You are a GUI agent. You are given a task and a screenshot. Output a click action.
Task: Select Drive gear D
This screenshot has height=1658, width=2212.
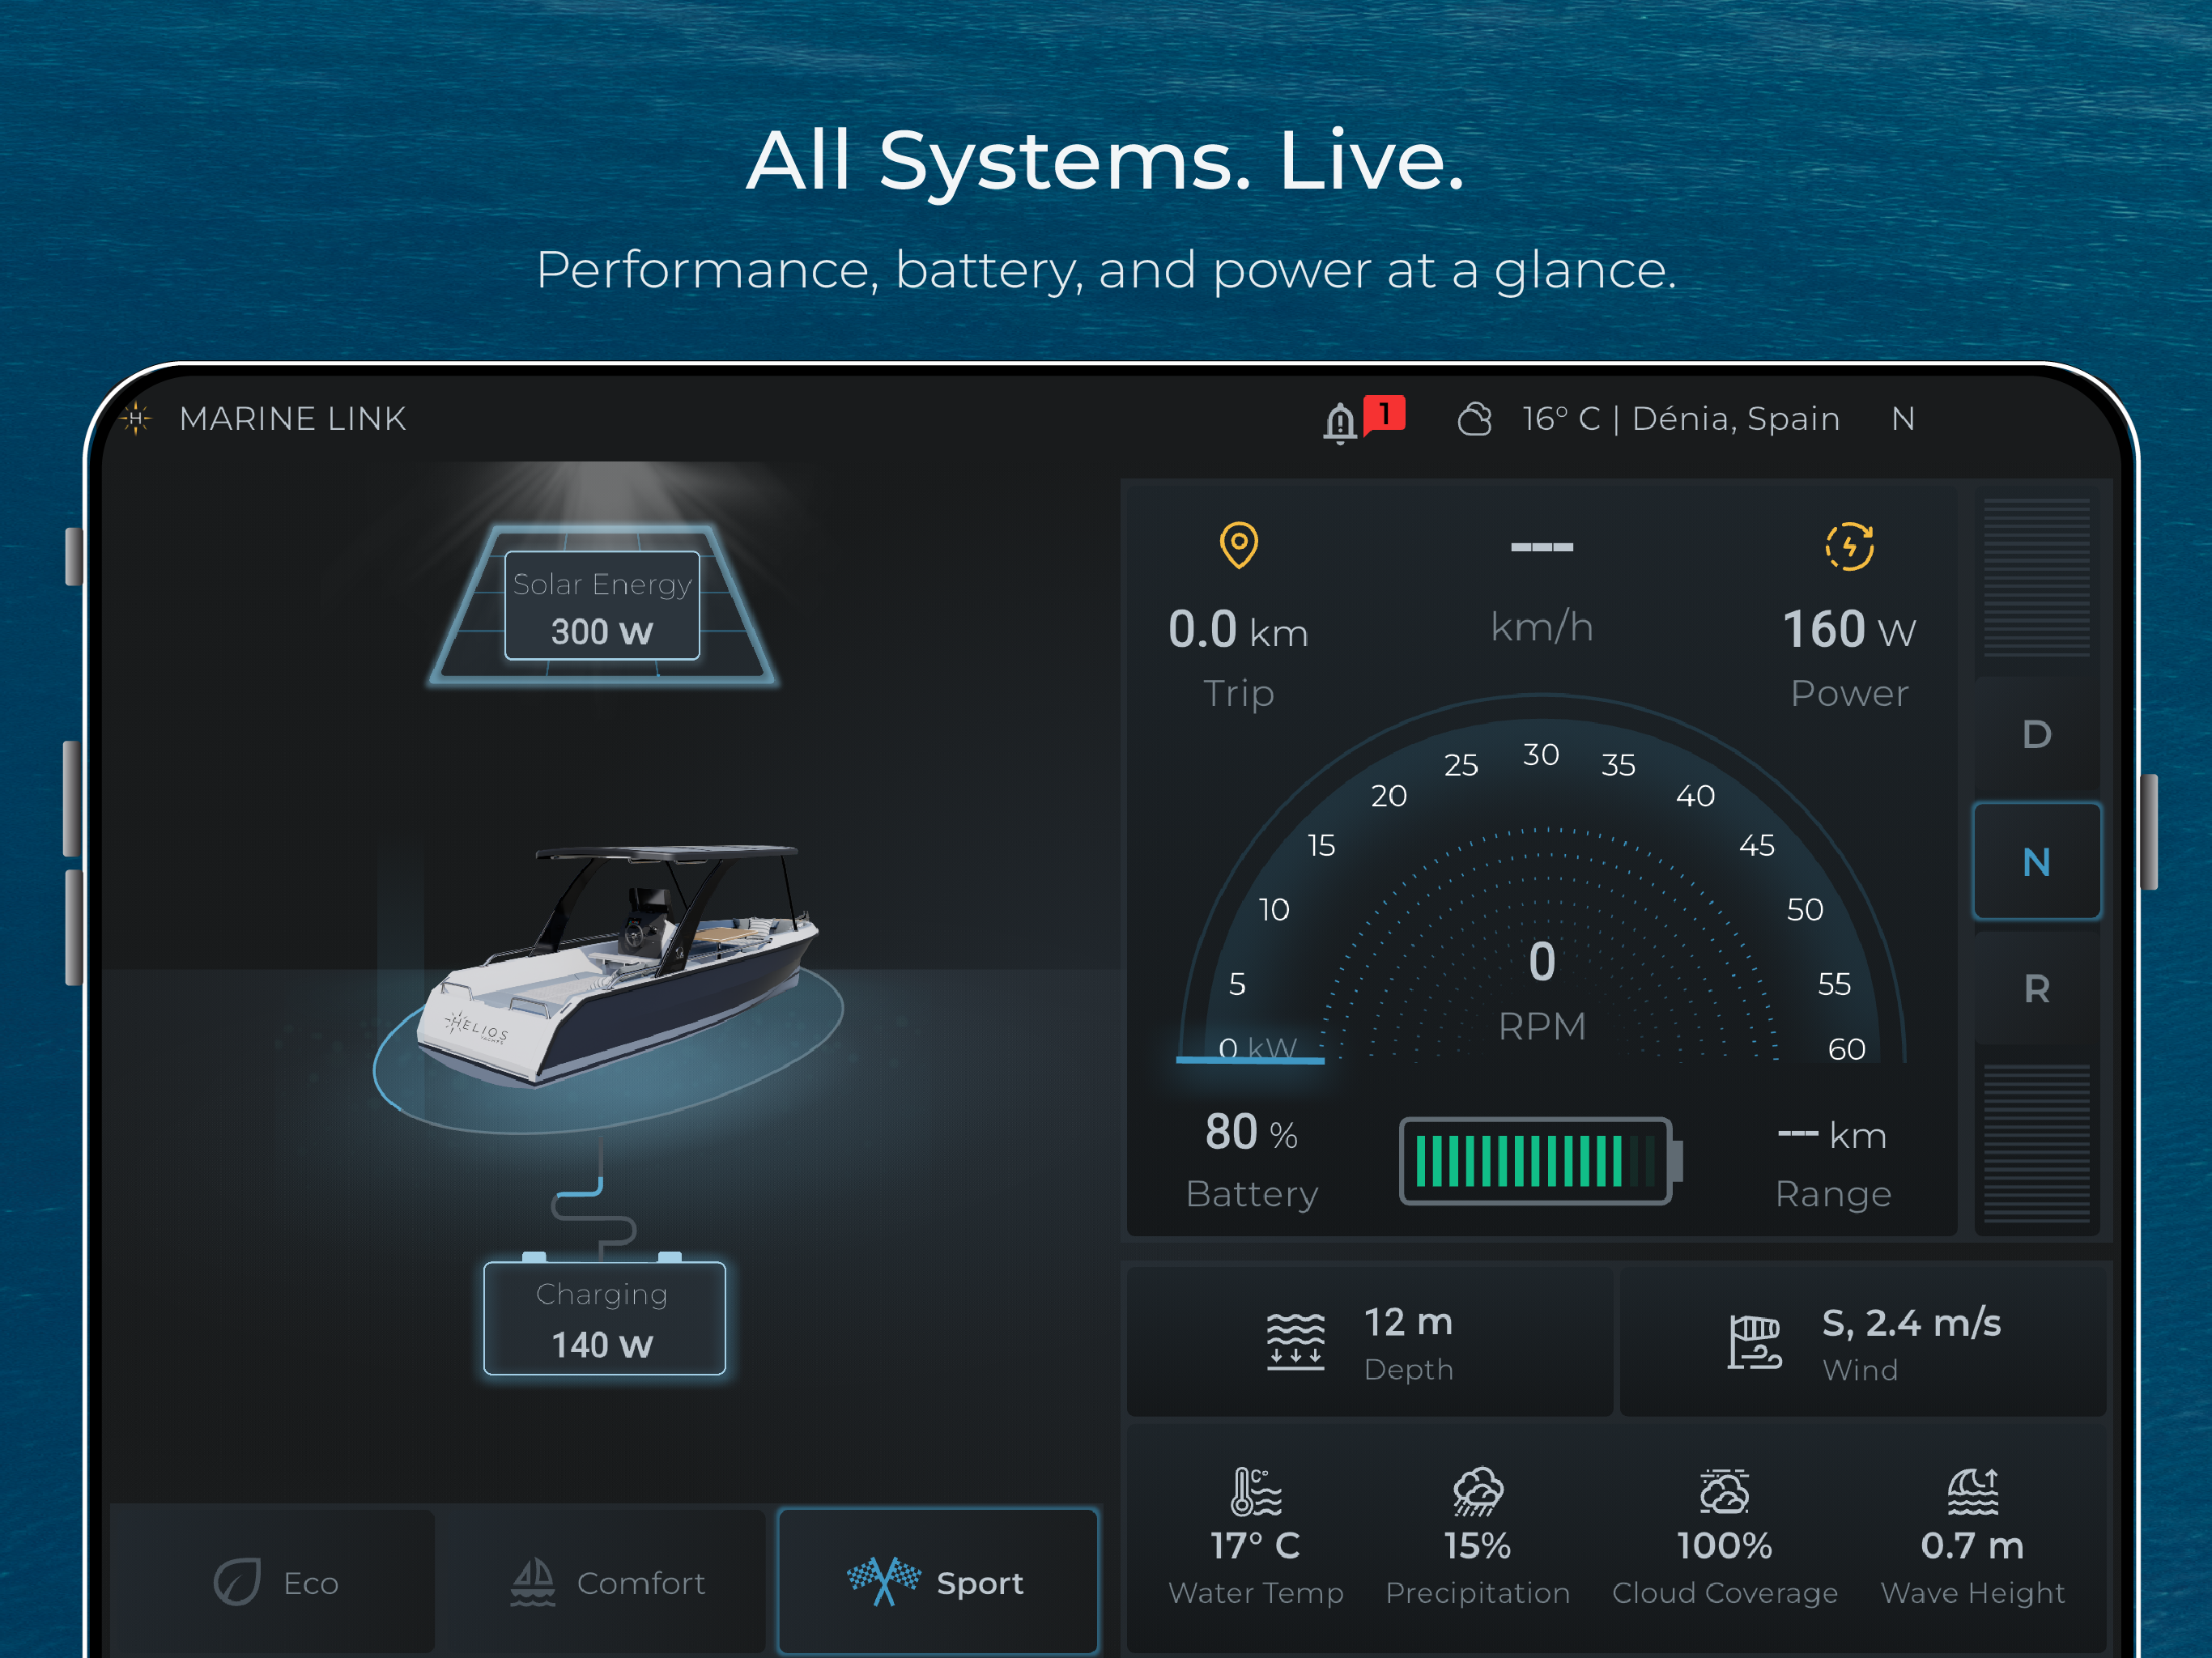click(x=2036, y=735)
